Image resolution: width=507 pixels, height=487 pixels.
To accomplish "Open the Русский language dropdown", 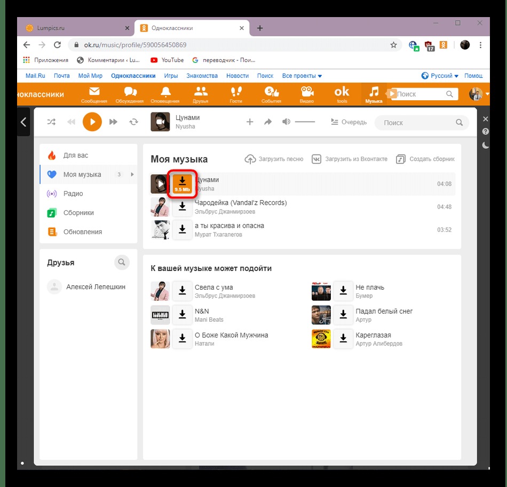I will (x=440, y=76).
